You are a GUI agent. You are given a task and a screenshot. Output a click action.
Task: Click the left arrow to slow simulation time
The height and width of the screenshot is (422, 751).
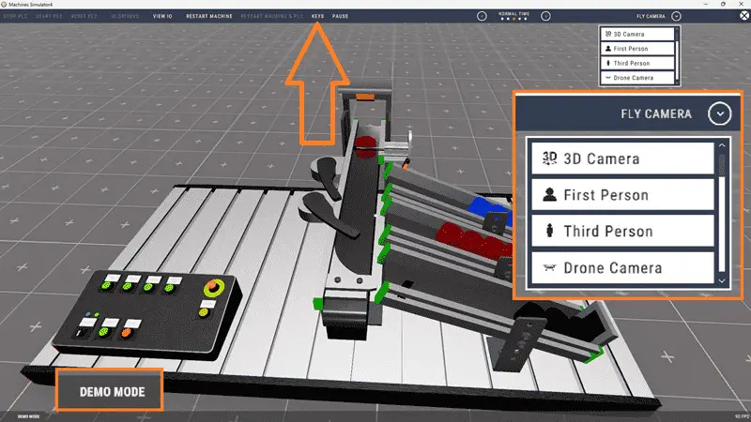(x=482, y=16)
